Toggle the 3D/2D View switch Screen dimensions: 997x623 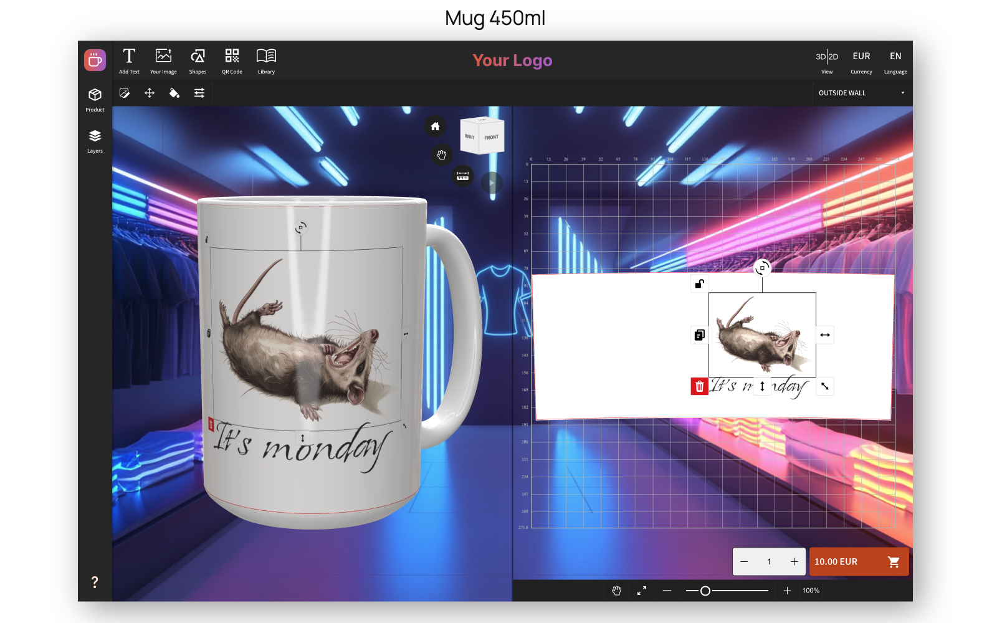pos(827,61)
